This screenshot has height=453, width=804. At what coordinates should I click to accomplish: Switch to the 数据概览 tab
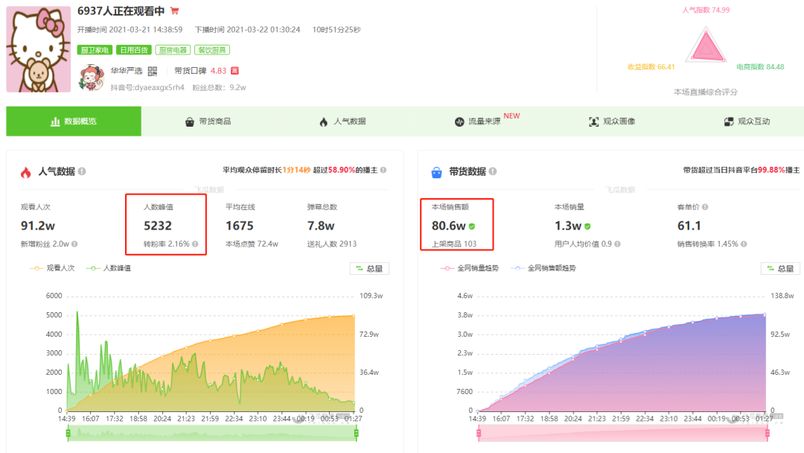click(x=73, y=121)
